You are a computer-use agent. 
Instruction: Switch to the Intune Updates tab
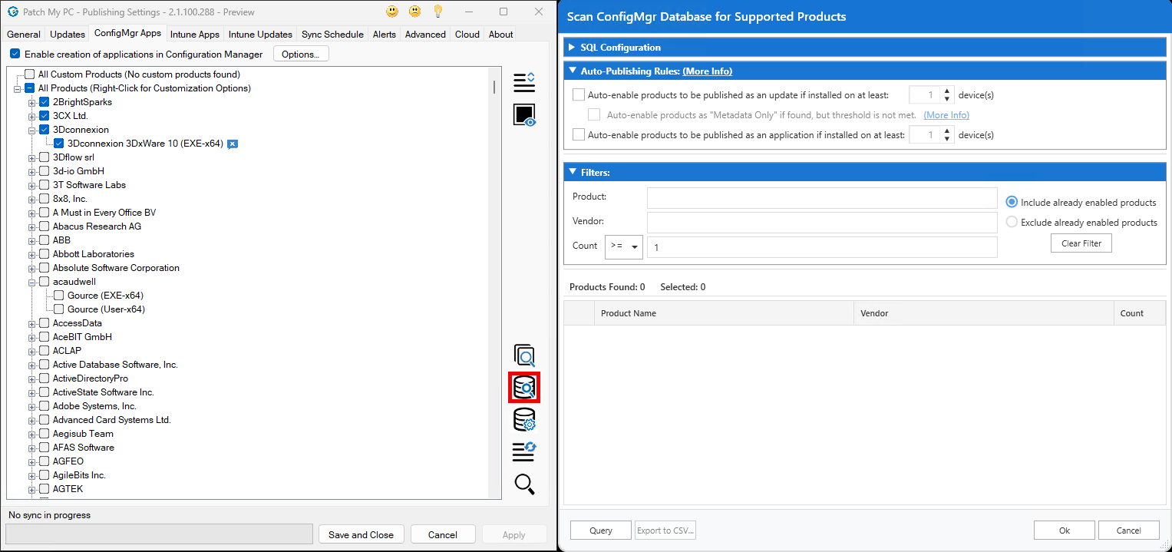tap(260, 34)
